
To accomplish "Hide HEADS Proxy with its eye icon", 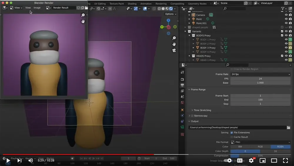I will point(286,56).
